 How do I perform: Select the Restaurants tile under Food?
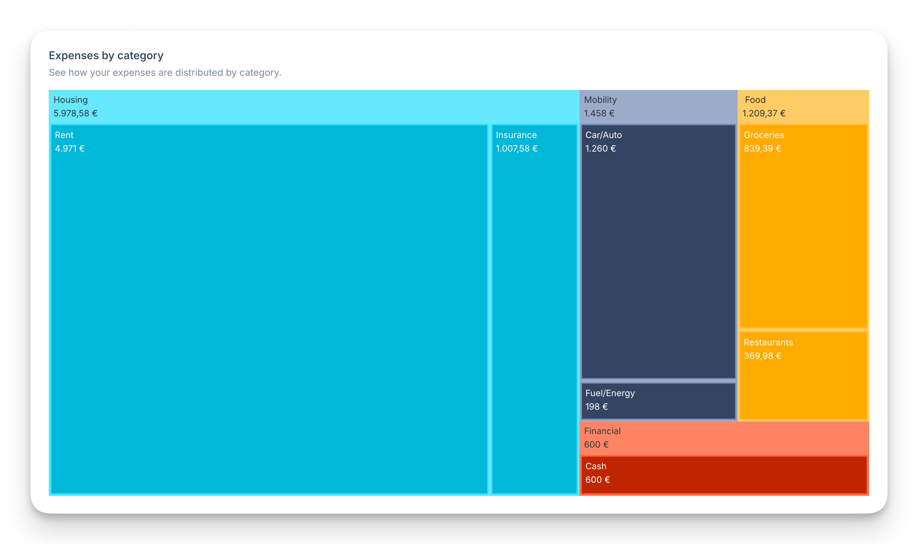tap(803, 376)
